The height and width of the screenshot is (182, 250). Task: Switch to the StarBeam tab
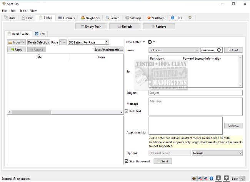point(157,18)
